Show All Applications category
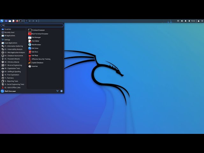Screen dimensions: 204x153 (13, 36)
